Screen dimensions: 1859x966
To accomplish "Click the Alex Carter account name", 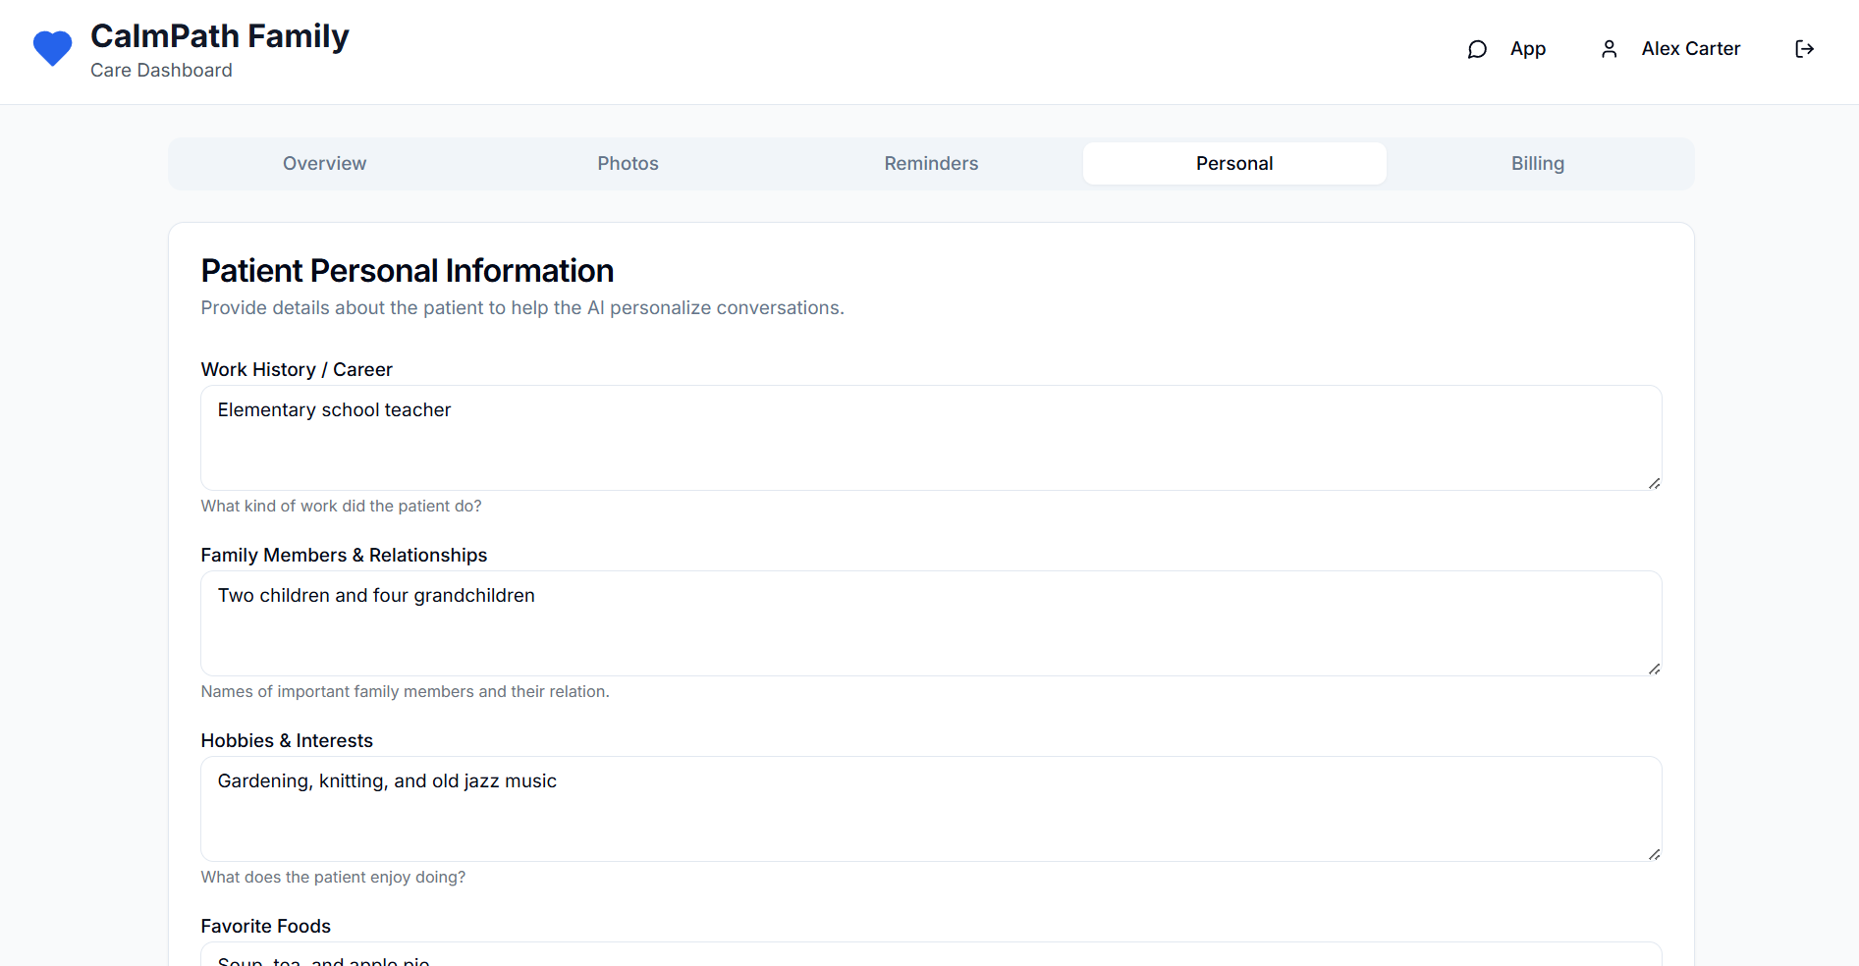I will pos(1690,49).
